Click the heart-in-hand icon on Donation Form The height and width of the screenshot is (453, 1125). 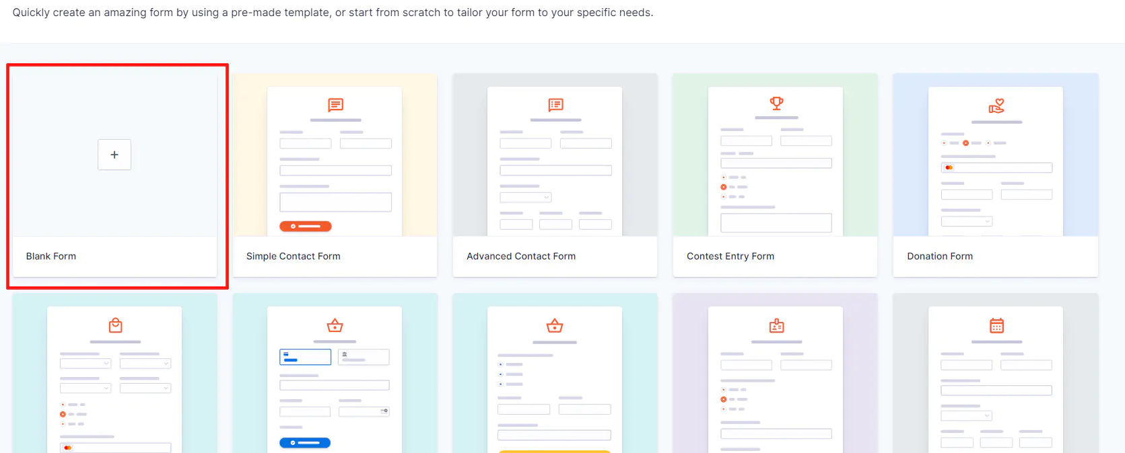coord(996,106)
